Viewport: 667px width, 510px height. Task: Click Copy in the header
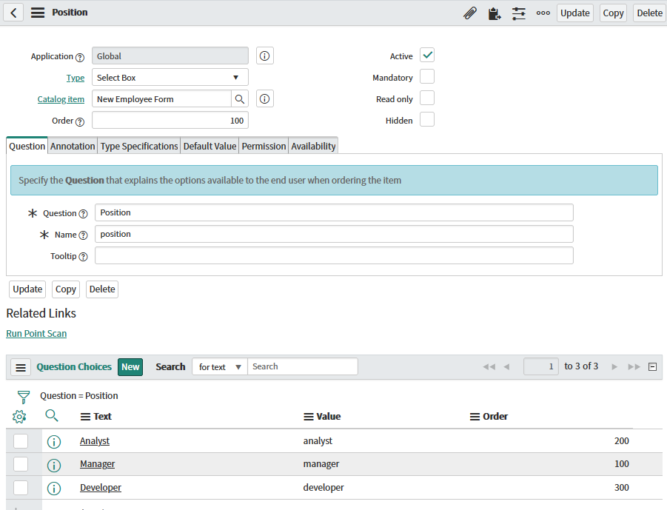[613, 13]
